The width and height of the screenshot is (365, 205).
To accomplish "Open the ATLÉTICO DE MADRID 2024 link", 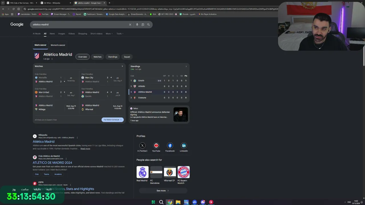I will coord(52,163).
